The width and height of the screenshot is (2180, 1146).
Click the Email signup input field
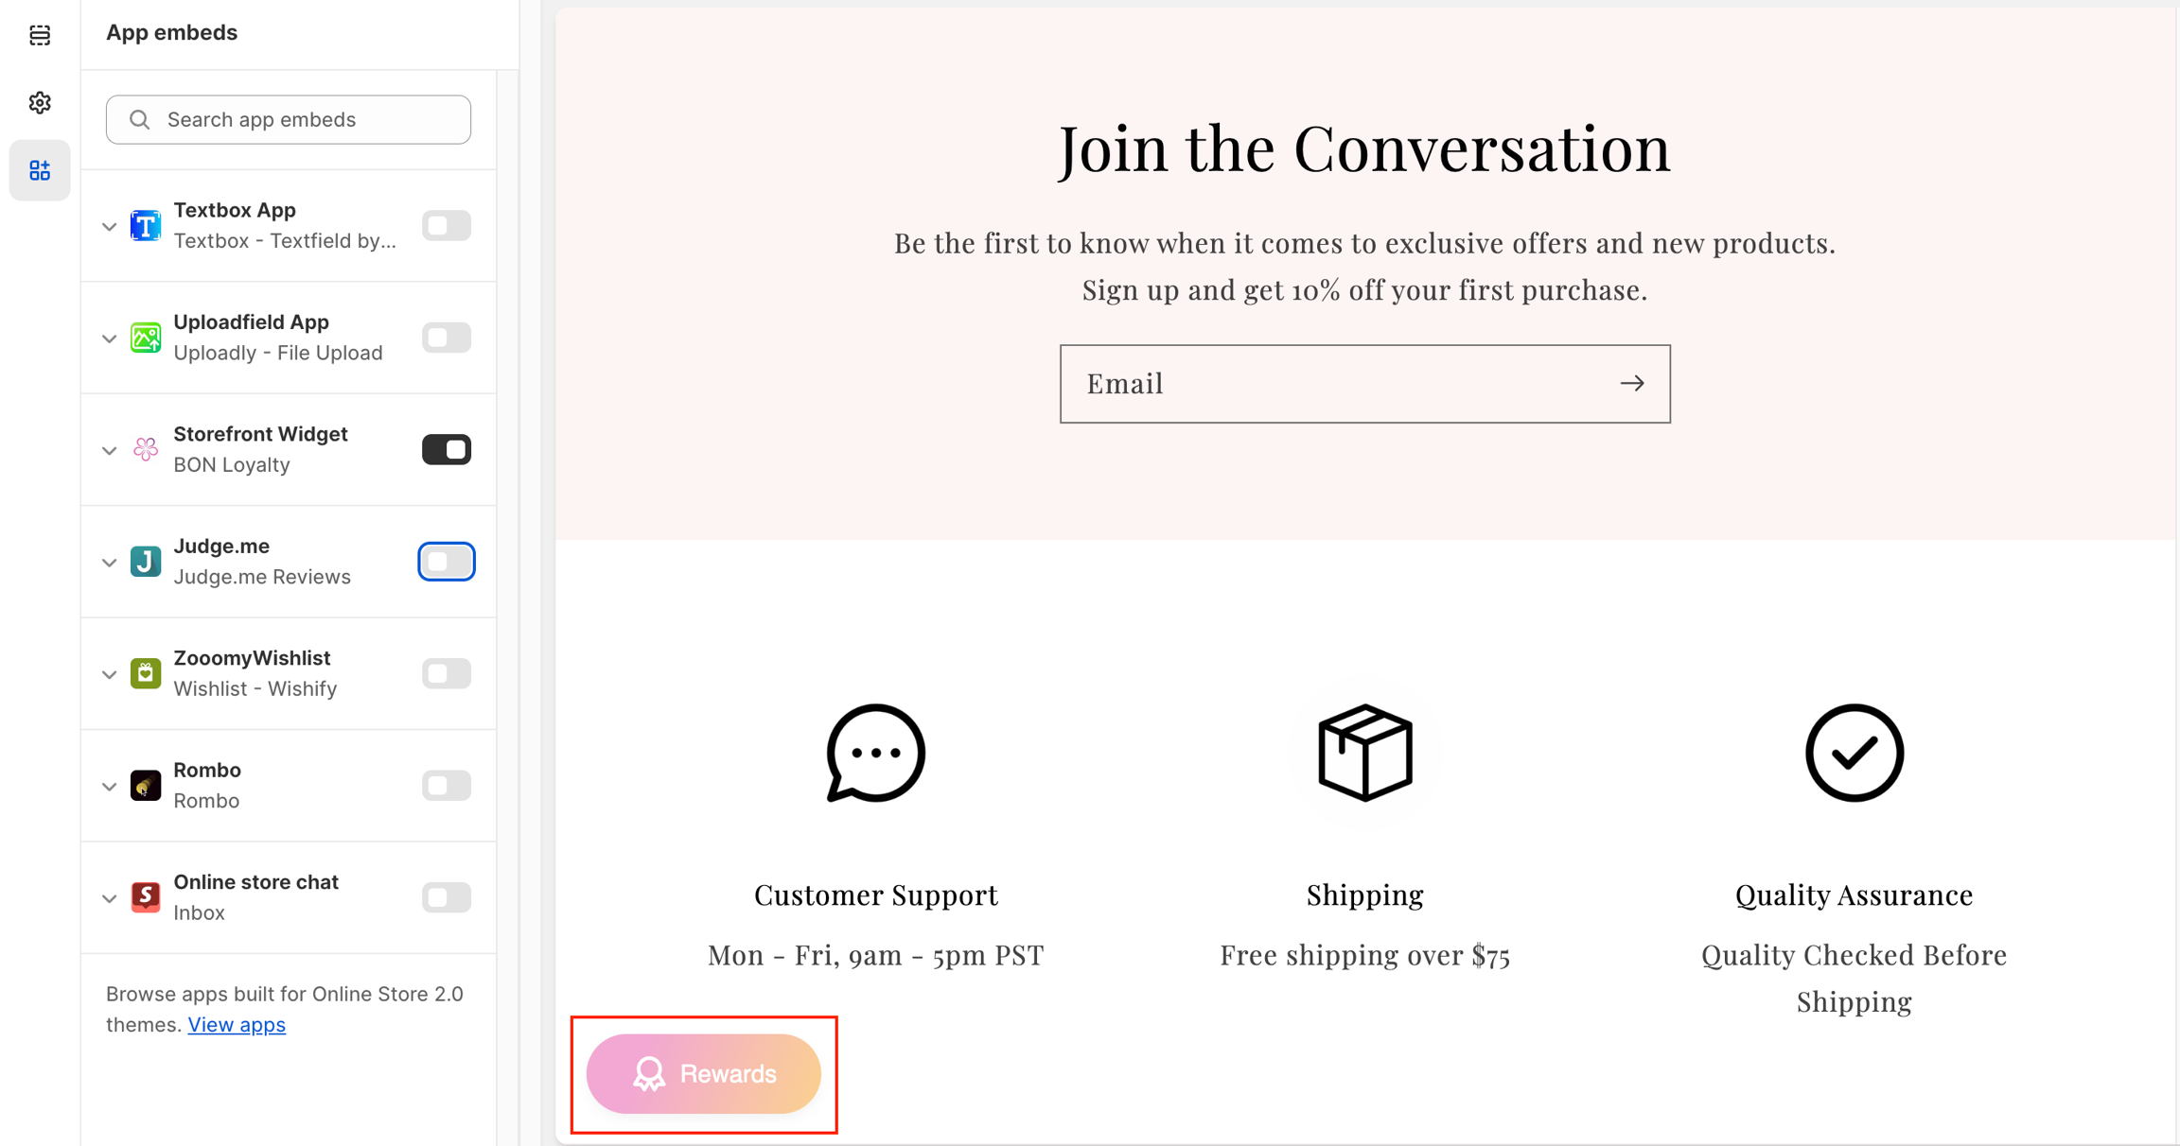pos(1334,384)
